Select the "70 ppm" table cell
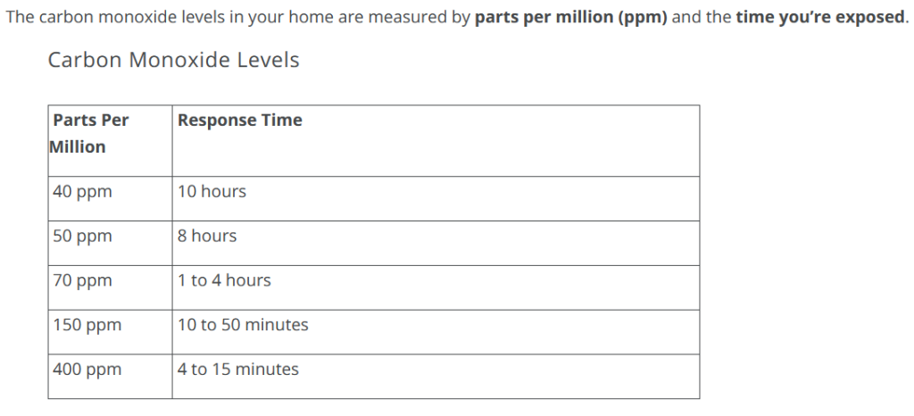 pos(82,281)
